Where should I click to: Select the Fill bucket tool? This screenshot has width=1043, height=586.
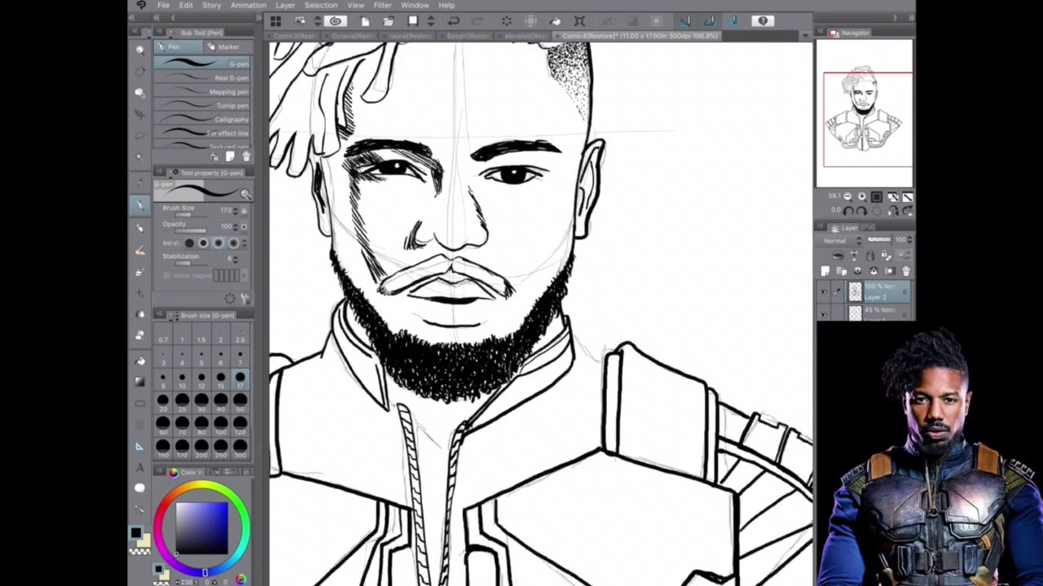140,361
